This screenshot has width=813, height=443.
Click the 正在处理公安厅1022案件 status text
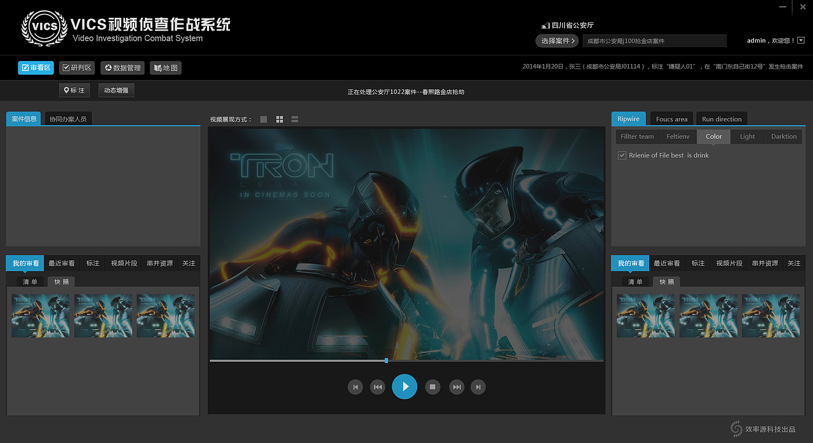point(406,92)
